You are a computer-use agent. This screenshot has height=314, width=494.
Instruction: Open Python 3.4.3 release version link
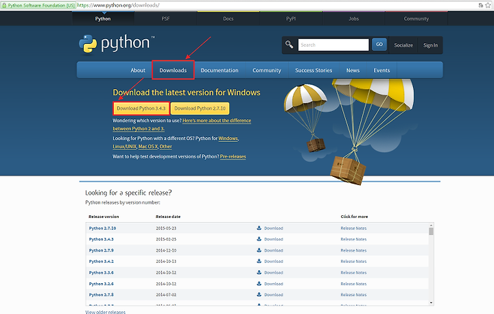point(101,239)
